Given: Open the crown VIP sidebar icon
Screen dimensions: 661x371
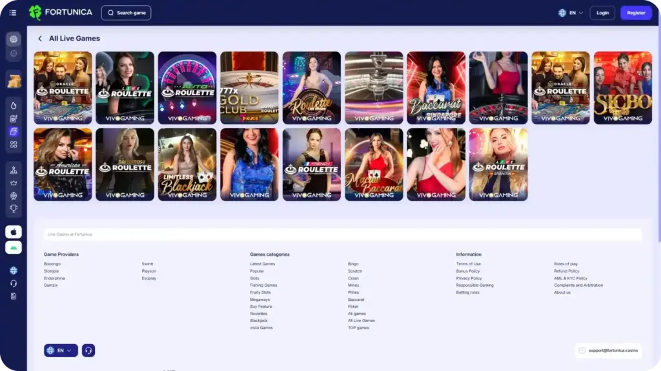Looking at the screenshot, I should (14, 183).
